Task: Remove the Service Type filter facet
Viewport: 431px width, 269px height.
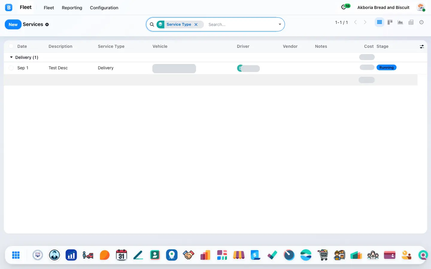Action: click(196, 25)
